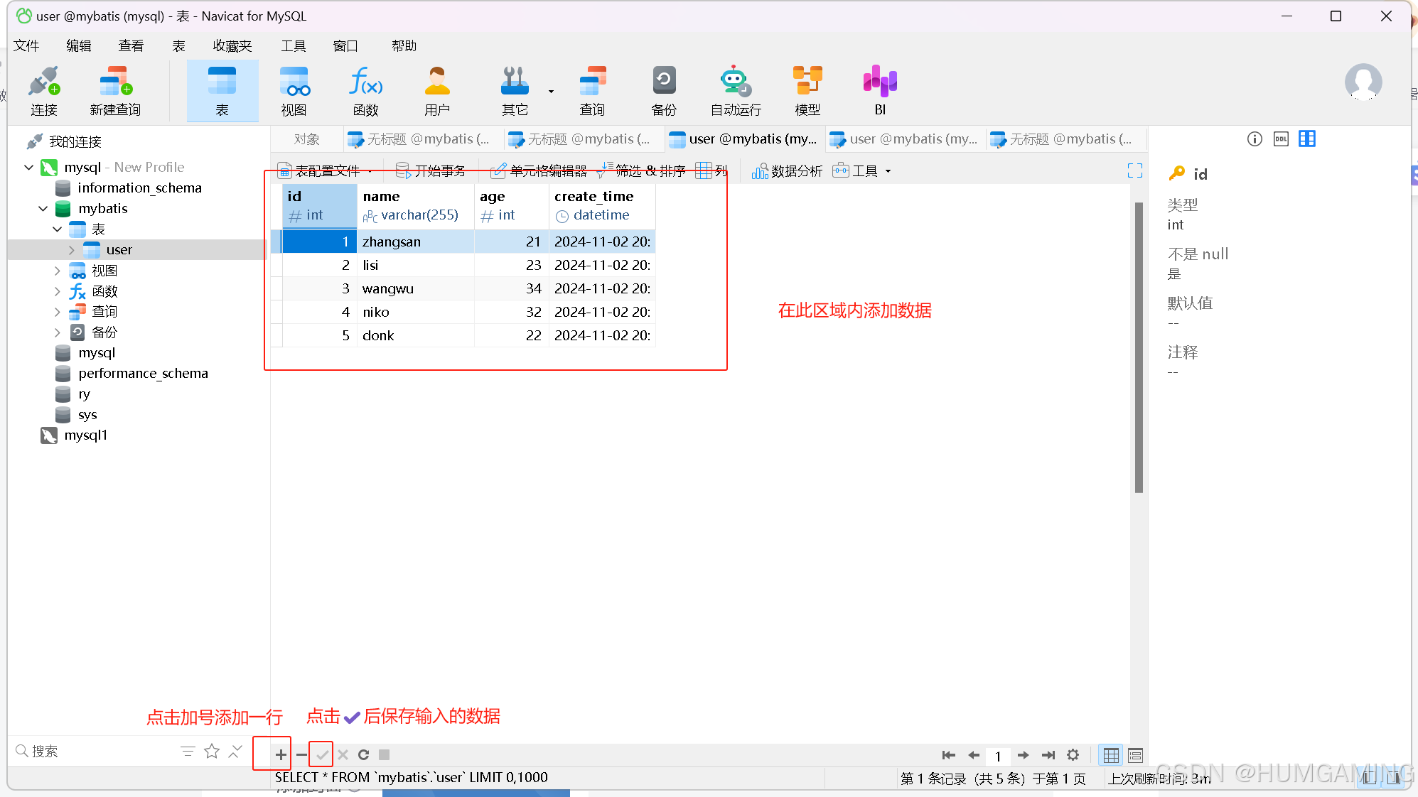Switch to form view at bottom right

point(1134,755)
